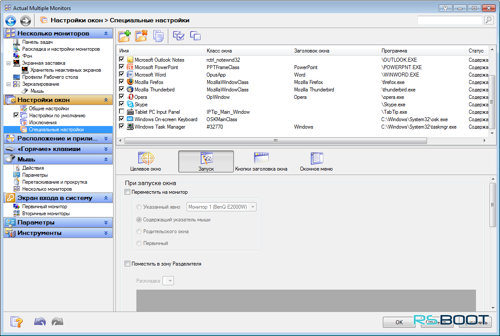The image size is (500, 336).
Task: Click the Windows On-screen Keyboard row icon
Action: point(130,119)
